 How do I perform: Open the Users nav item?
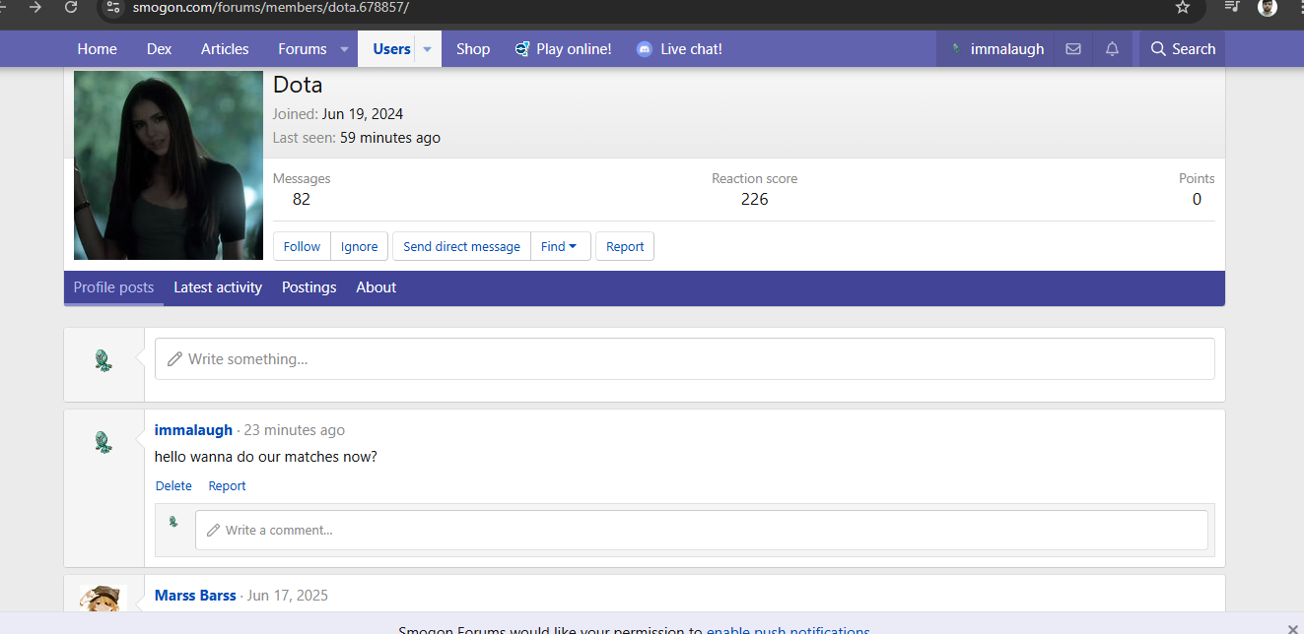[x=391, y=49]
